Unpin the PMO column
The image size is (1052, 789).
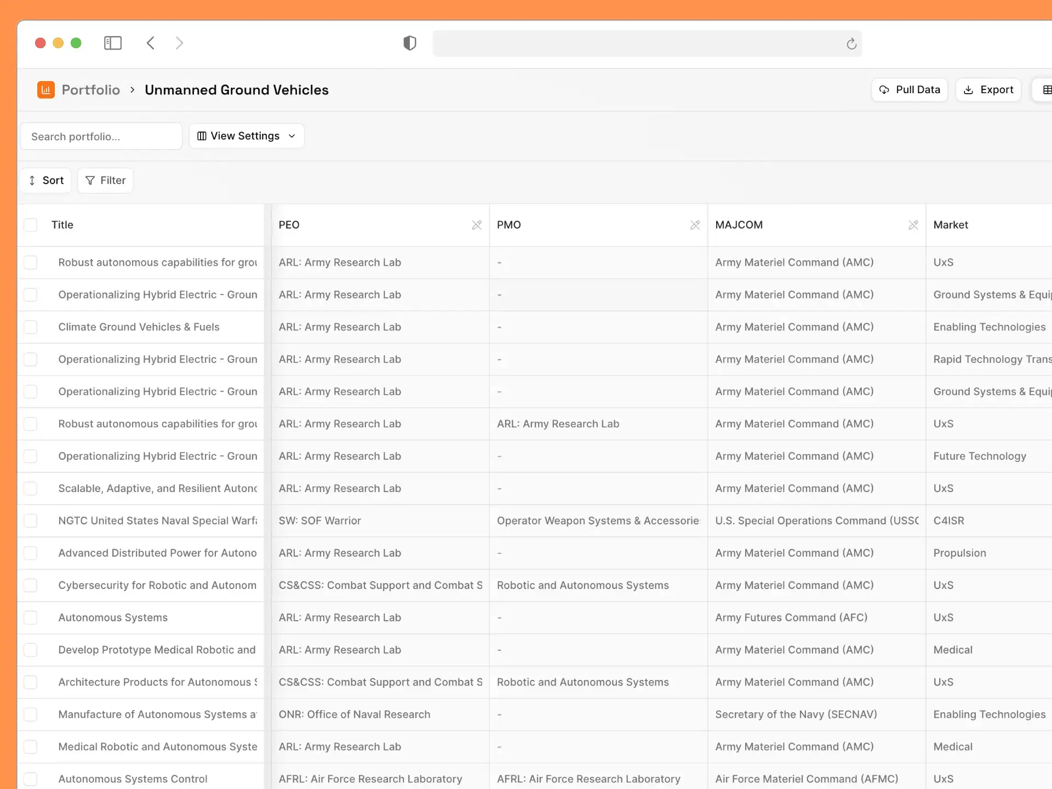click(695, 225)
